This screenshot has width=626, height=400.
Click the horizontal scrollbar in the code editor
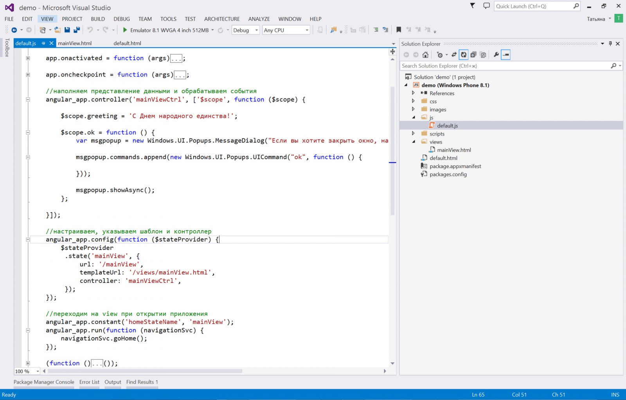point(145,371)
